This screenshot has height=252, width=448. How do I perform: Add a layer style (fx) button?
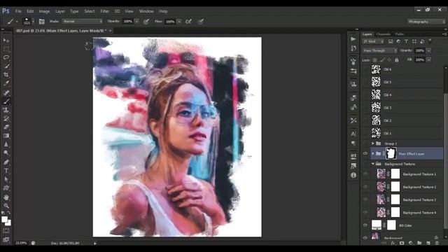click(393, 243)
